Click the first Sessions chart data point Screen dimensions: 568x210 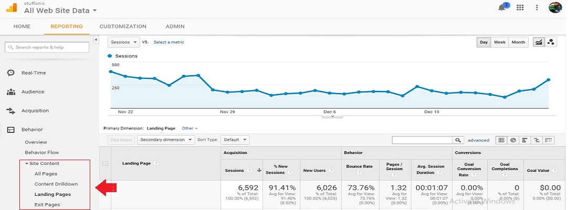[111, 71]
